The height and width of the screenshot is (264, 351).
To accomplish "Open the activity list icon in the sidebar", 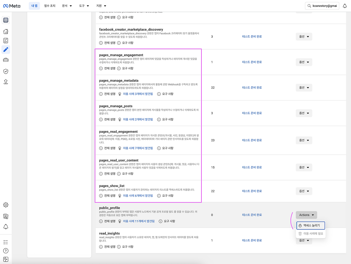I will 6,242.
